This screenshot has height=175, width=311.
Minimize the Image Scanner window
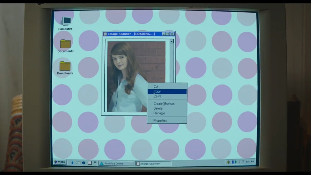click(x=164, y=34)
